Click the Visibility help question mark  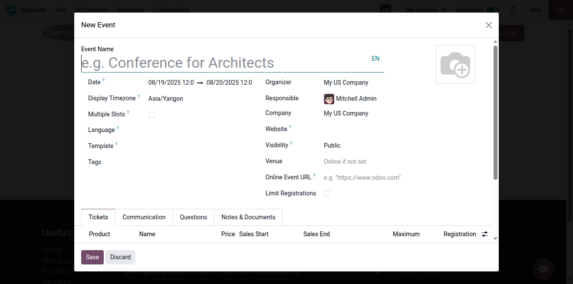291,143
